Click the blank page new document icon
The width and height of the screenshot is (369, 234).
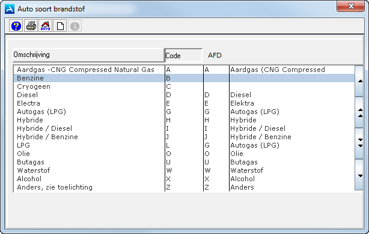point(60,26)
